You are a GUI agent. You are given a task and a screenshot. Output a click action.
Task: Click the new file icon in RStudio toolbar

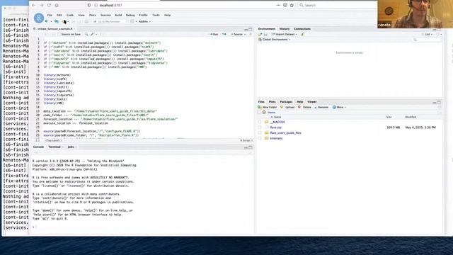[x=46, y=21]
